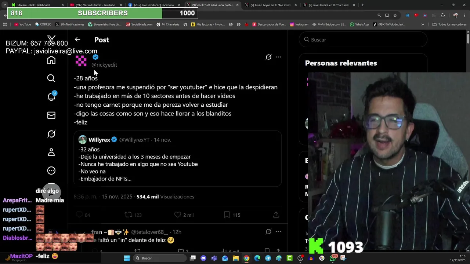Image resolution: width=470 pixels, height=264 pixels.
Task: Go back with the Post arrow
Action: tap(77, 39)
